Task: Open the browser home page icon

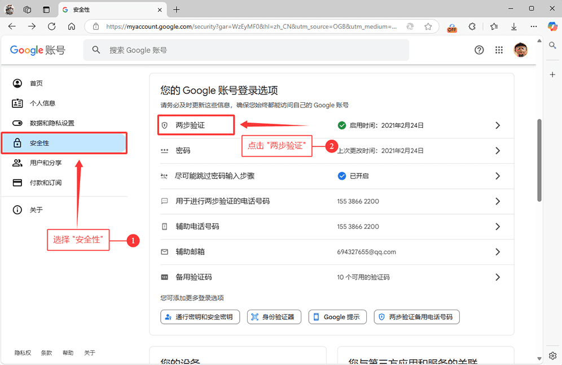Action: (x=72, y=26)
